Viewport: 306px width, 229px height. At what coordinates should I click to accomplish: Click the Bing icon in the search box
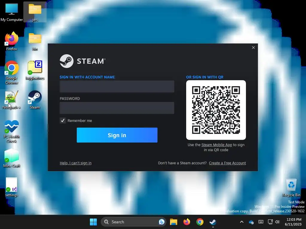click(162, 222)
